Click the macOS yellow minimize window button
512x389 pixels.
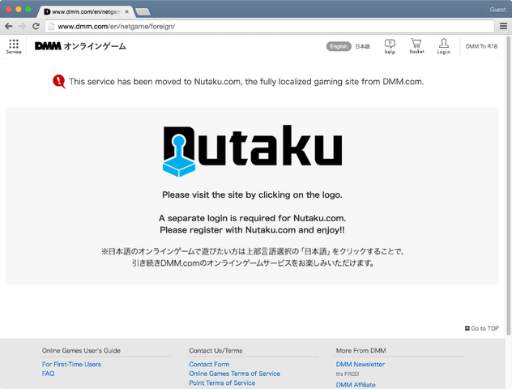click(x=19, y=10)
